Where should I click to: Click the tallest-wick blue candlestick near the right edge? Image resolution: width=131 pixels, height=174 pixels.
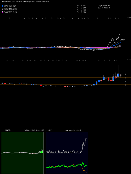point(118,75)
